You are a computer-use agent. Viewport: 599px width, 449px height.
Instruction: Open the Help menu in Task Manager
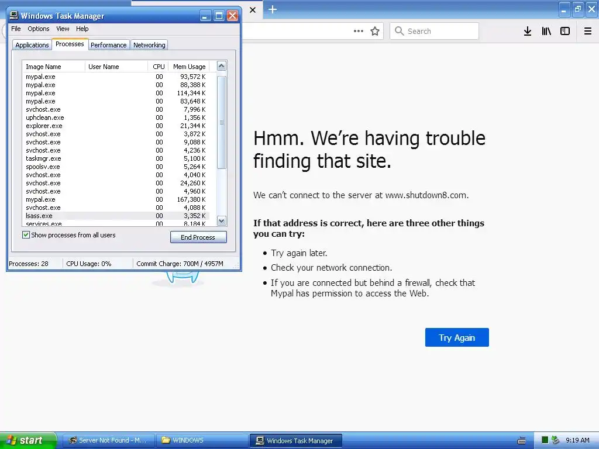[x=82, y=29]
